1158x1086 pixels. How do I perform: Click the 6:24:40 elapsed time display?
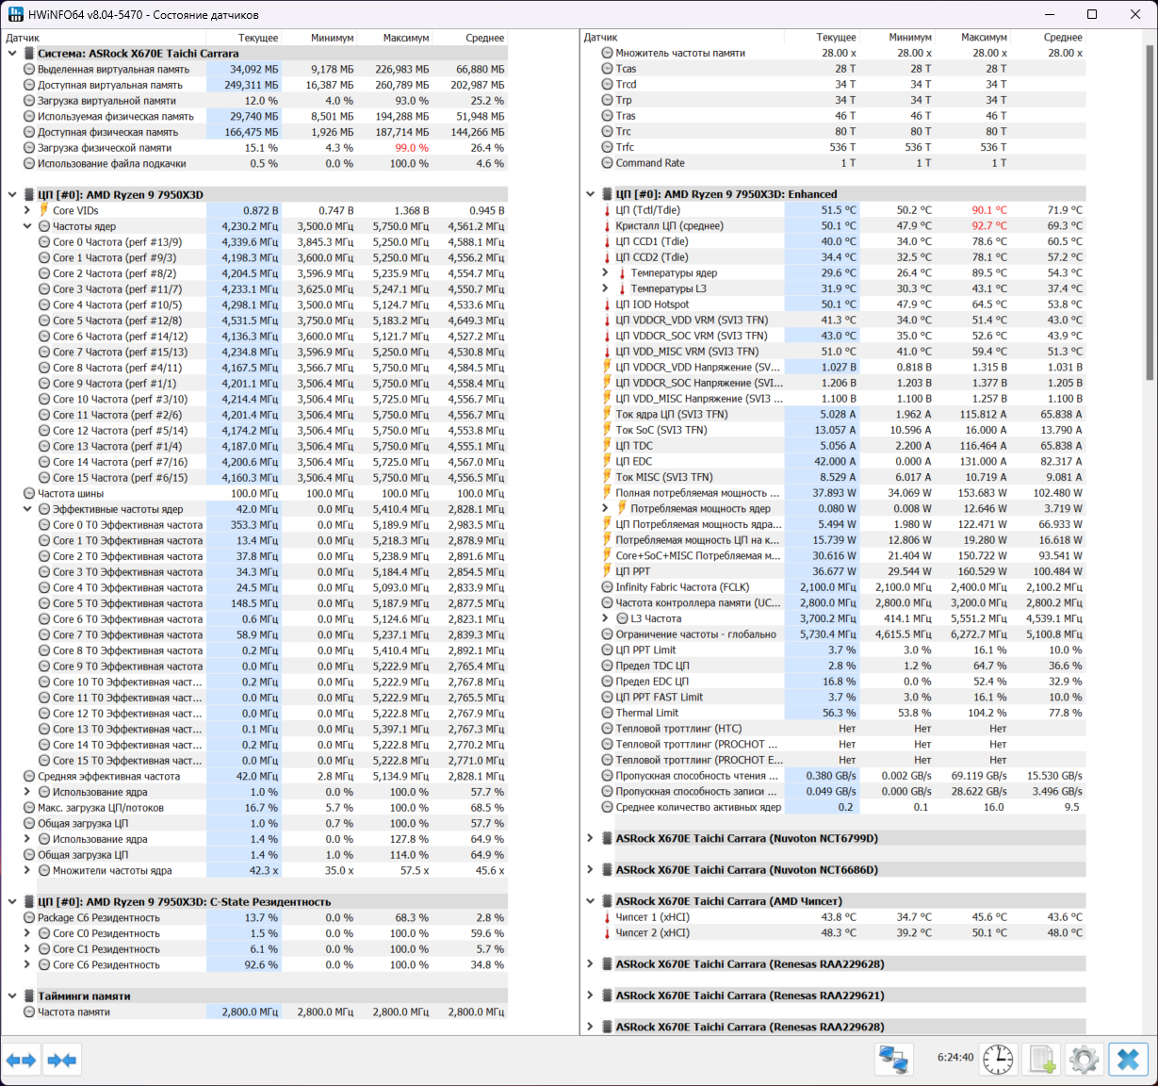pyautogui.click(x=955, y=1058)
